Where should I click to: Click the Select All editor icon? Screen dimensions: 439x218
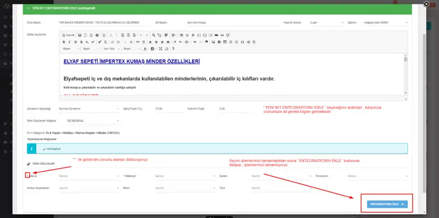pos(166,35)
